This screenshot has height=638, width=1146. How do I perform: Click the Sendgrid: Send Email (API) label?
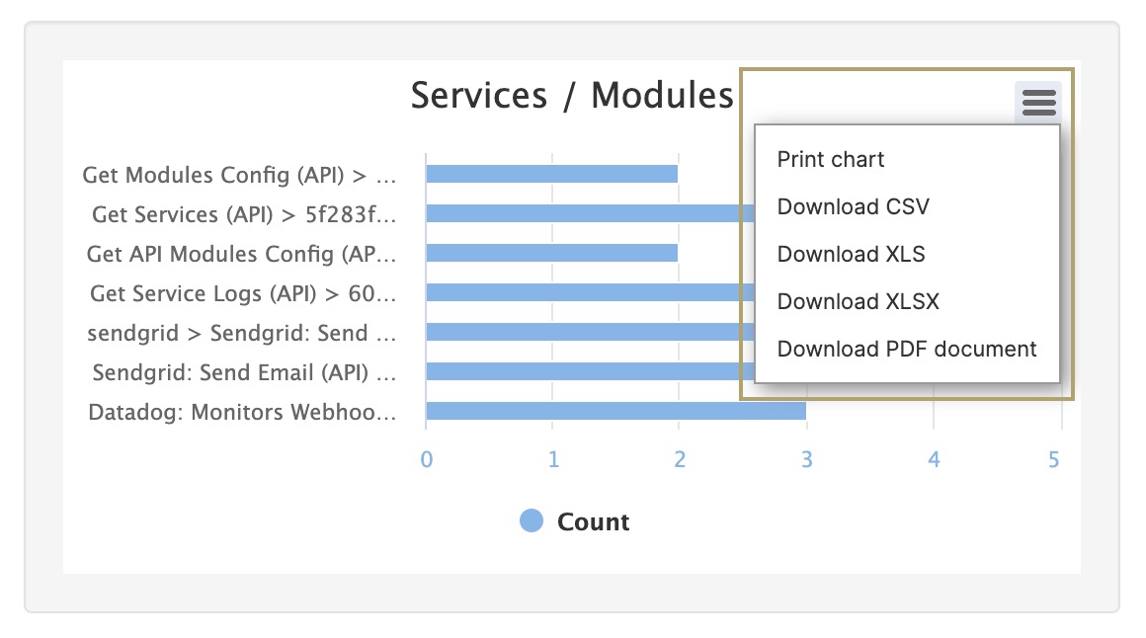tap(244, 372)
